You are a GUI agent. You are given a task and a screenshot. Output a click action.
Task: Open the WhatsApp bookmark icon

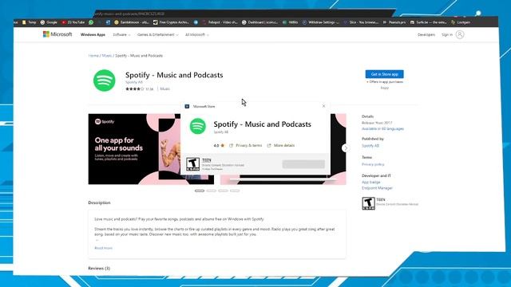pyautogui.click(x=91, y=22)
